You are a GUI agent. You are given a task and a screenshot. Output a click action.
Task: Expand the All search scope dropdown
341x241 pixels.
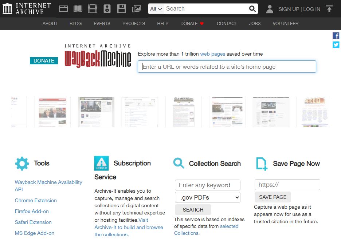(x=156, y=9)
